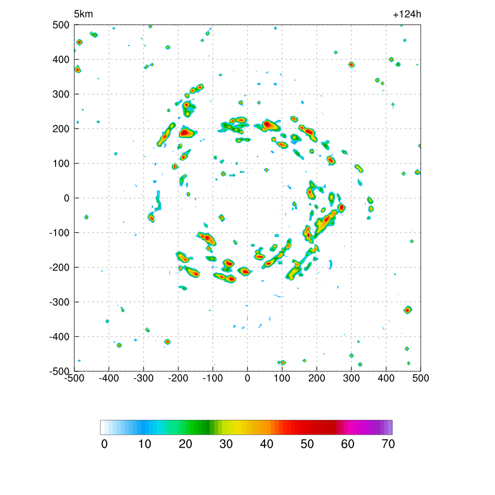The height and width of the screenshot is (495, 495).
Task: Click the x-axis tick label 300
Action: 351,378
